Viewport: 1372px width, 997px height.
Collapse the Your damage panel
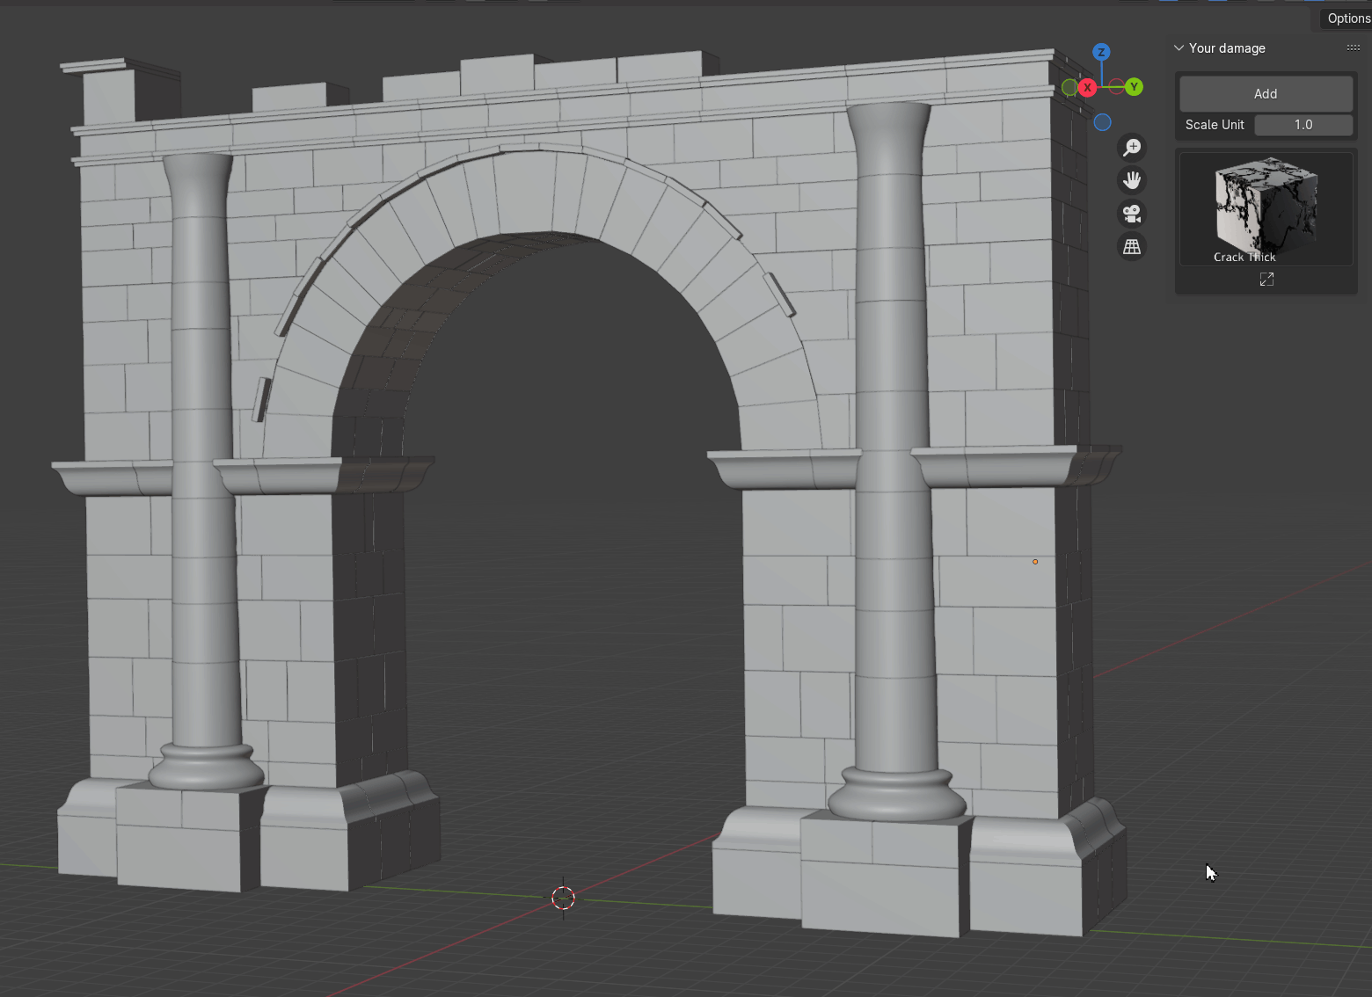click(x=1179, y=48)
